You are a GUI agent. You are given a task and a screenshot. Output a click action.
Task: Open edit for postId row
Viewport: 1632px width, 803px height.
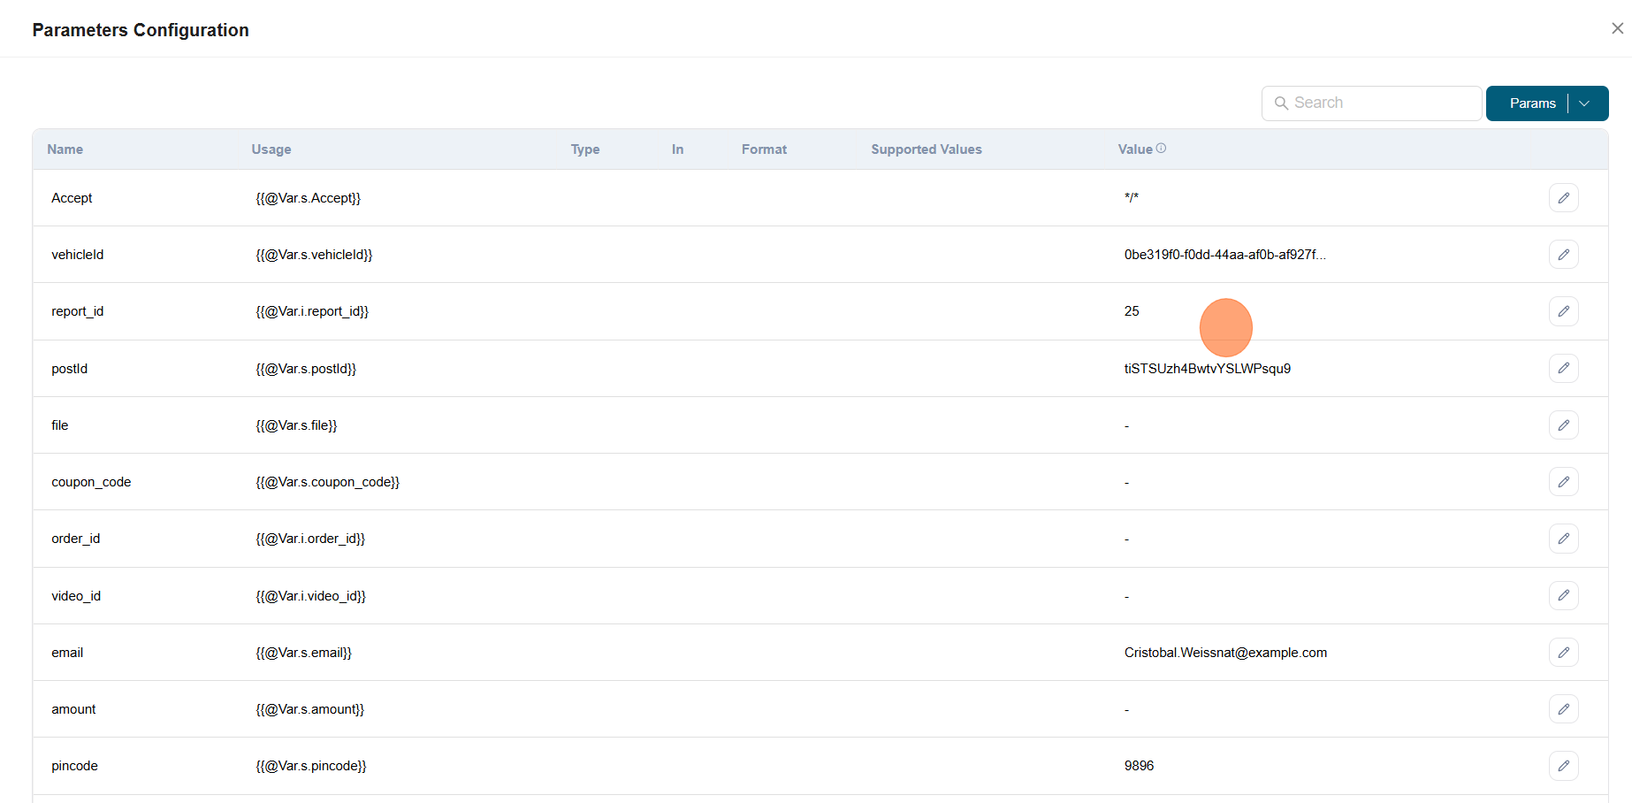click(1563, 368)
